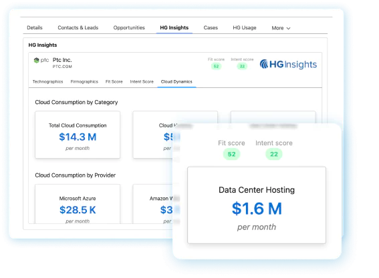Click the small Fit score 52 badge in header
The width and height of the screenshot is (379, 278).
[216, 66]
